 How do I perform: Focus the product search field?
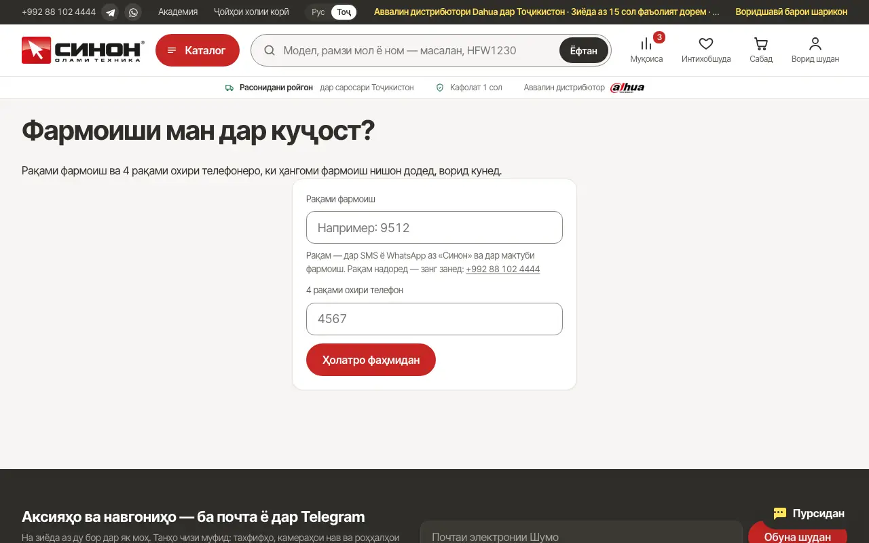point(418,50)
